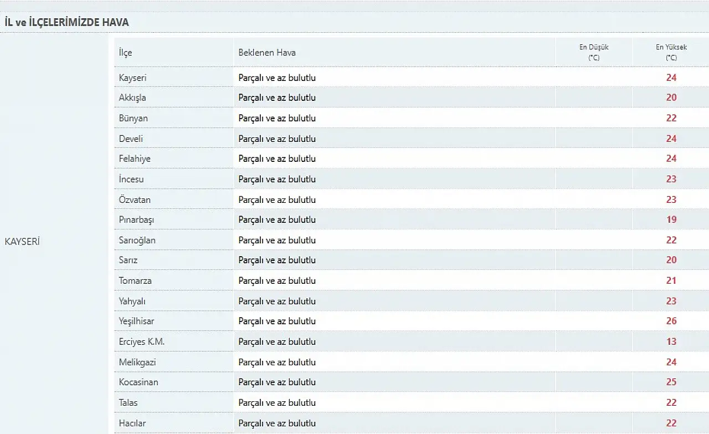
Task: Click Erciyes K.M. highest temperature value 13
Action: tap(671, 341)
